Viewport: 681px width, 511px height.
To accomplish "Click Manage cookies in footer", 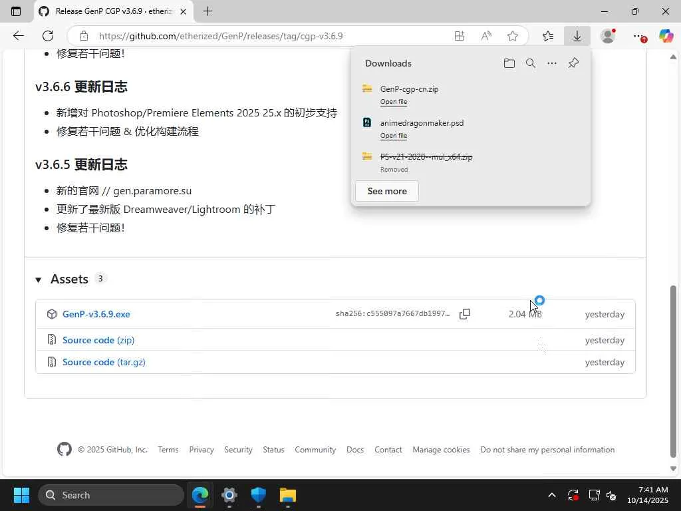I will click(442, 449).
